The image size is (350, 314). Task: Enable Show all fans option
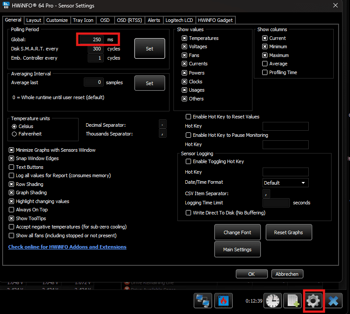[11, 235]
